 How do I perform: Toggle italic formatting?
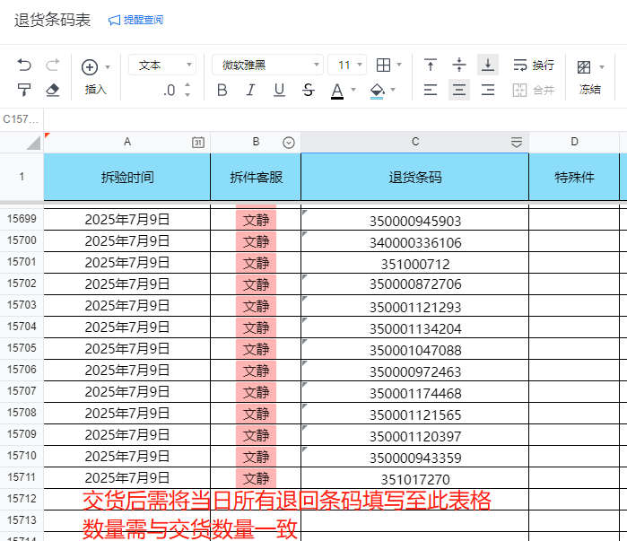click(250, 90)
